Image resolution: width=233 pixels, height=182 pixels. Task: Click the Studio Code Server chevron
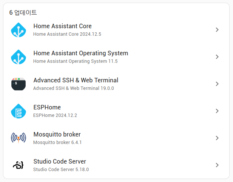point(217,165)
